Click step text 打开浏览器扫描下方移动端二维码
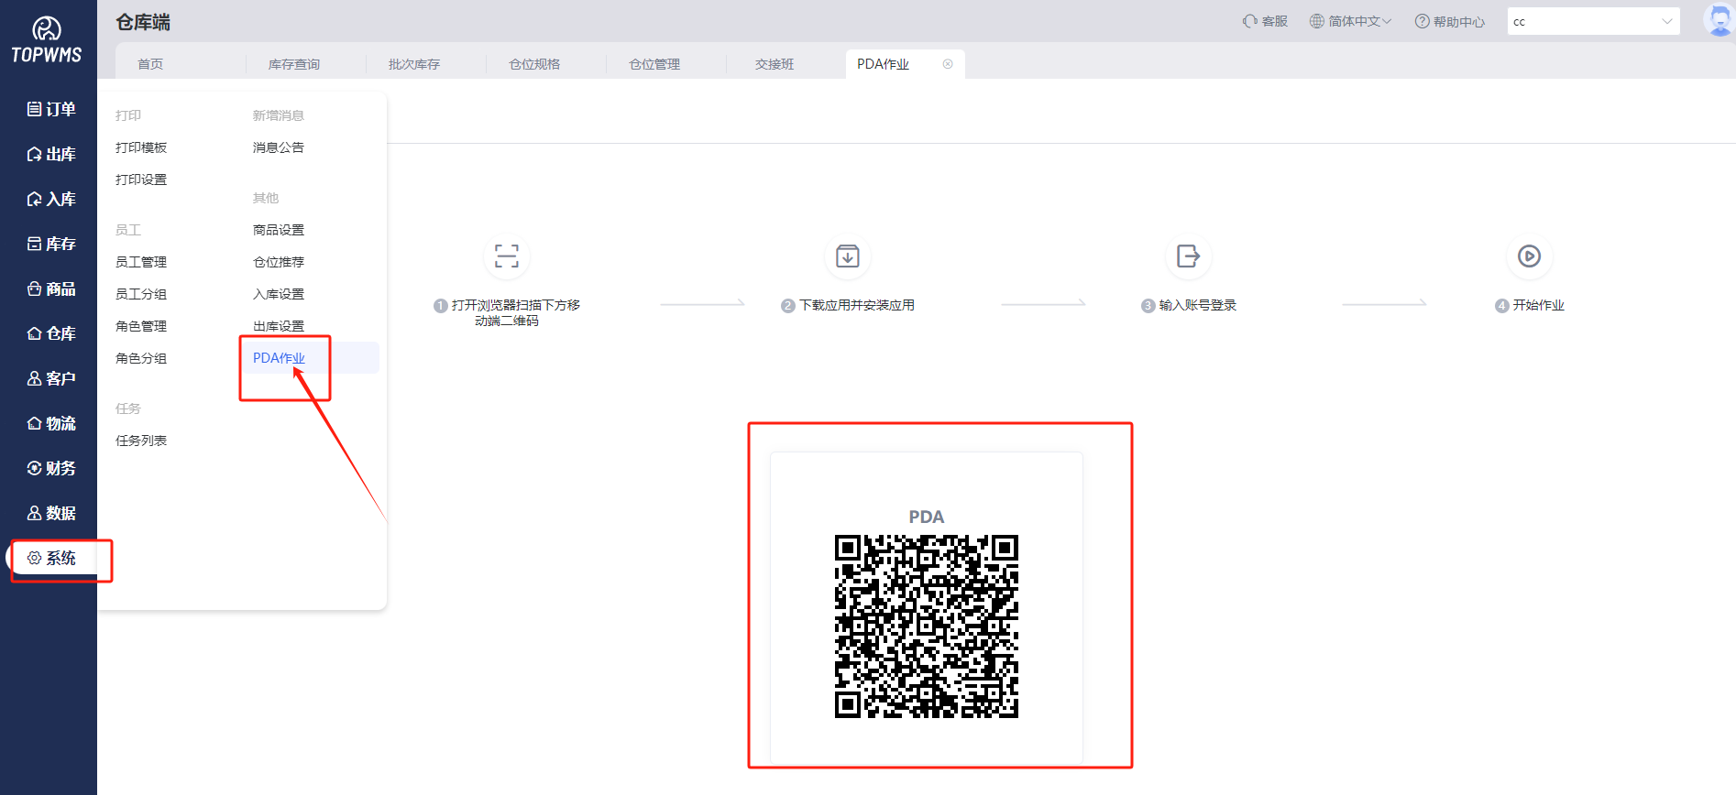Viewport: 1736px width, 795px height. point(515,312)
